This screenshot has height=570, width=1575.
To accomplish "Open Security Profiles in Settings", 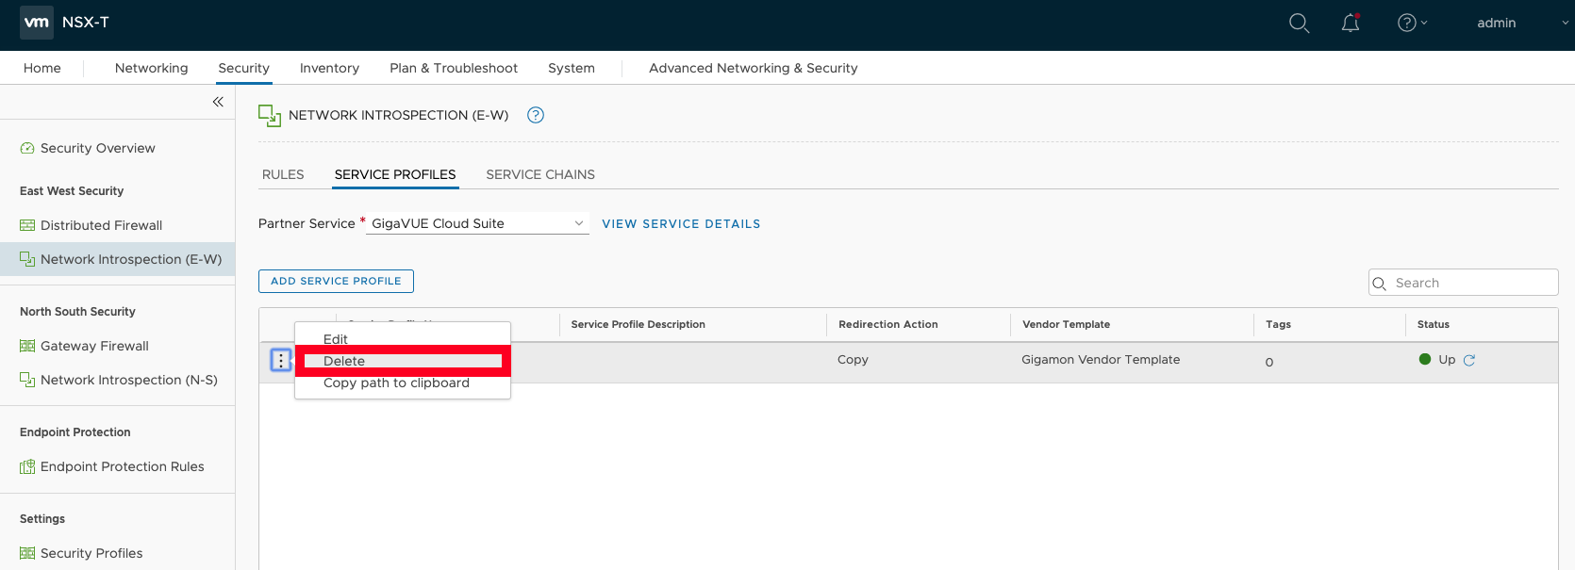I will 91,553.
